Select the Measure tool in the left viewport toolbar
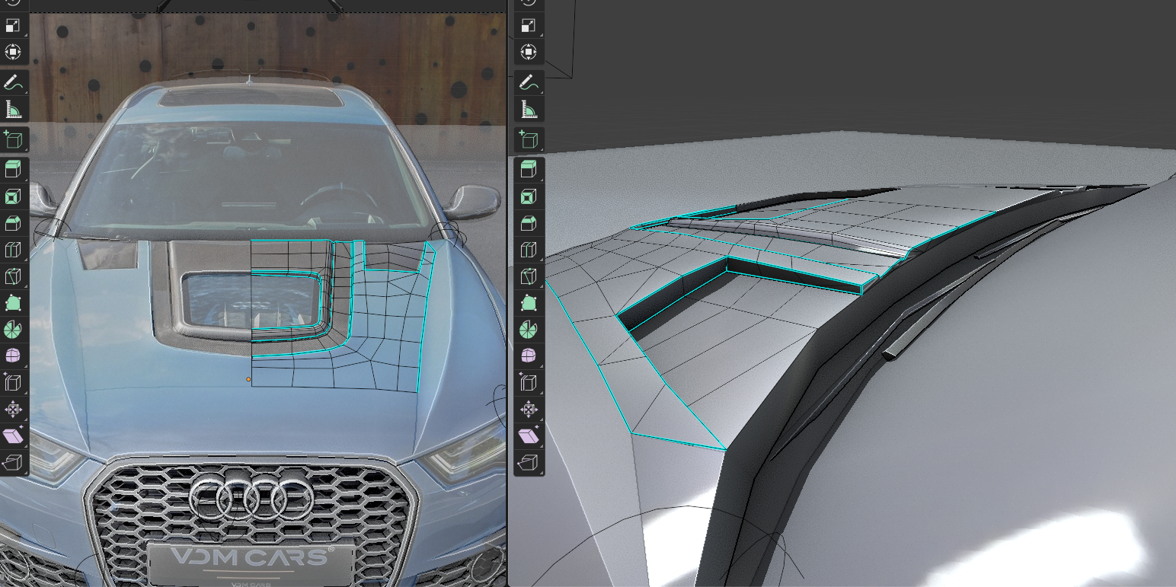 tap(13, 109)
